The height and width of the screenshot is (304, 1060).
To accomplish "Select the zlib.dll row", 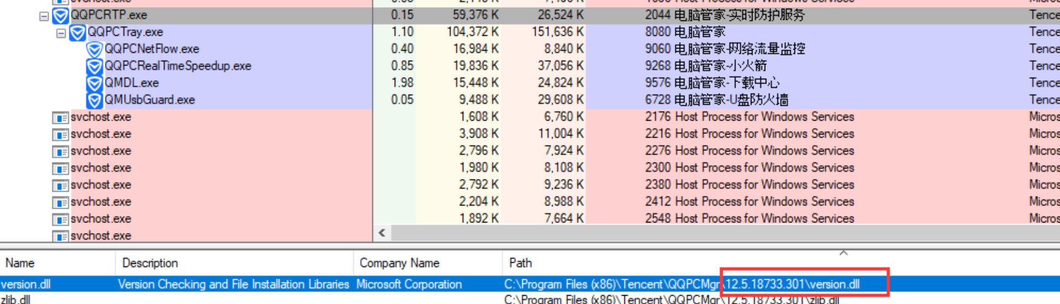I will [530, 299].
